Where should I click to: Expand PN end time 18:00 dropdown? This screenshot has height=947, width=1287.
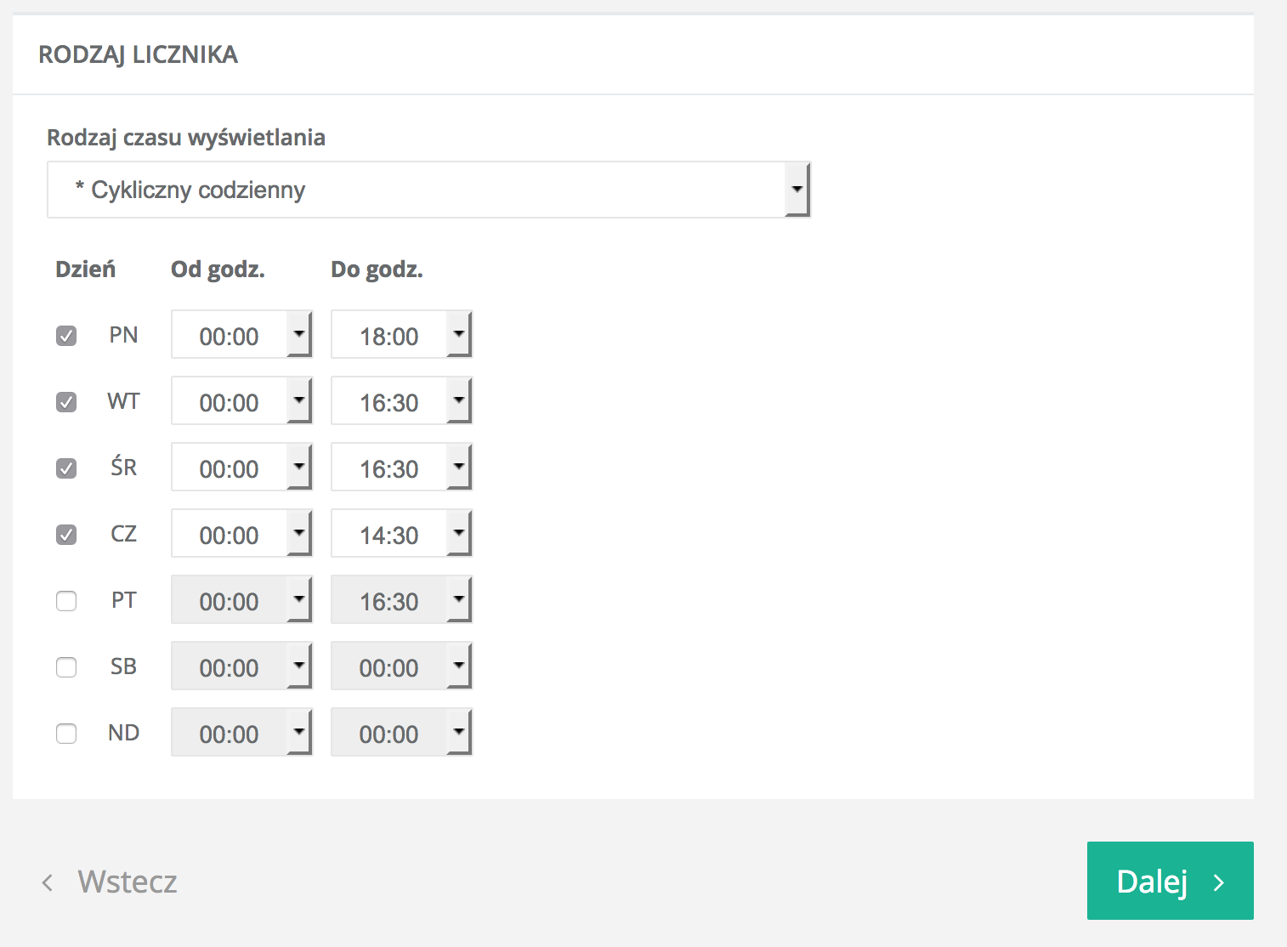click(401, 335)
